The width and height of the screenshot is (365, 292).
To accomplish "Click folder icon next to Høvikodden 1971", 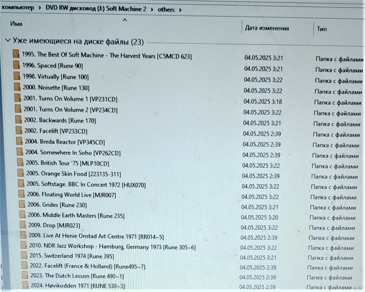I will 26,285.
